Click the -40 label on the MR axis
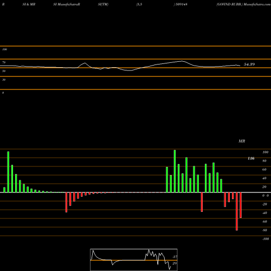This screenshot has width=271, height=271. point(264,213)
